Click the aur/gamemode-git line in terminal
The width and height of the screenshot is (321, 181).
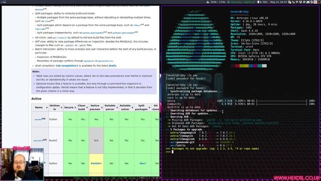[x=202, y=142]
